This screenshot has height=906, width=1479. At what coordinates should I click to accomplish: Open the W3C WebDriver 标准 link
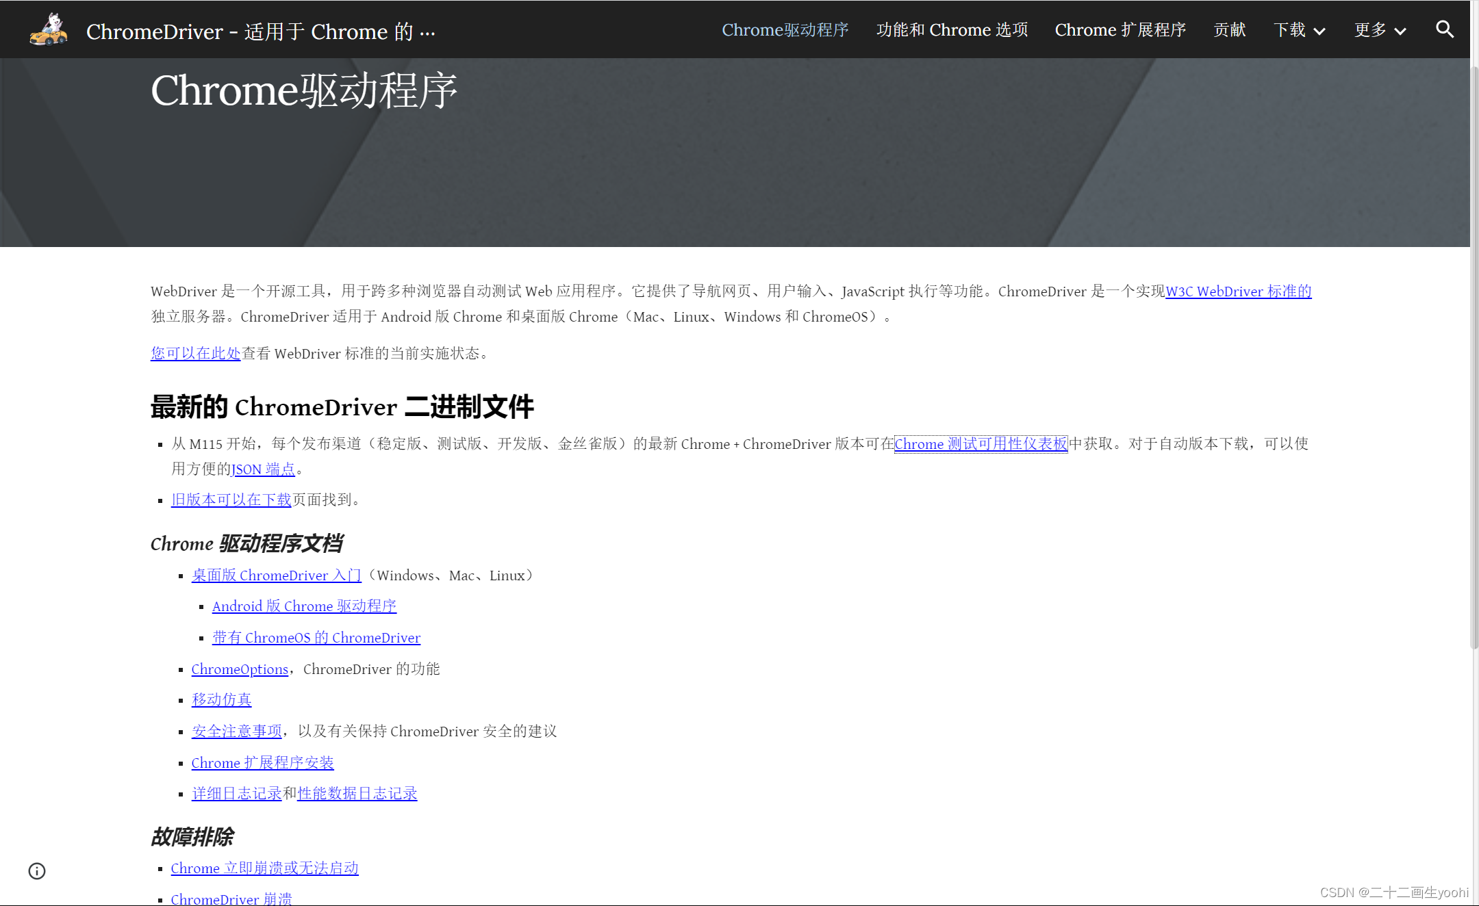coord(1237,291)
